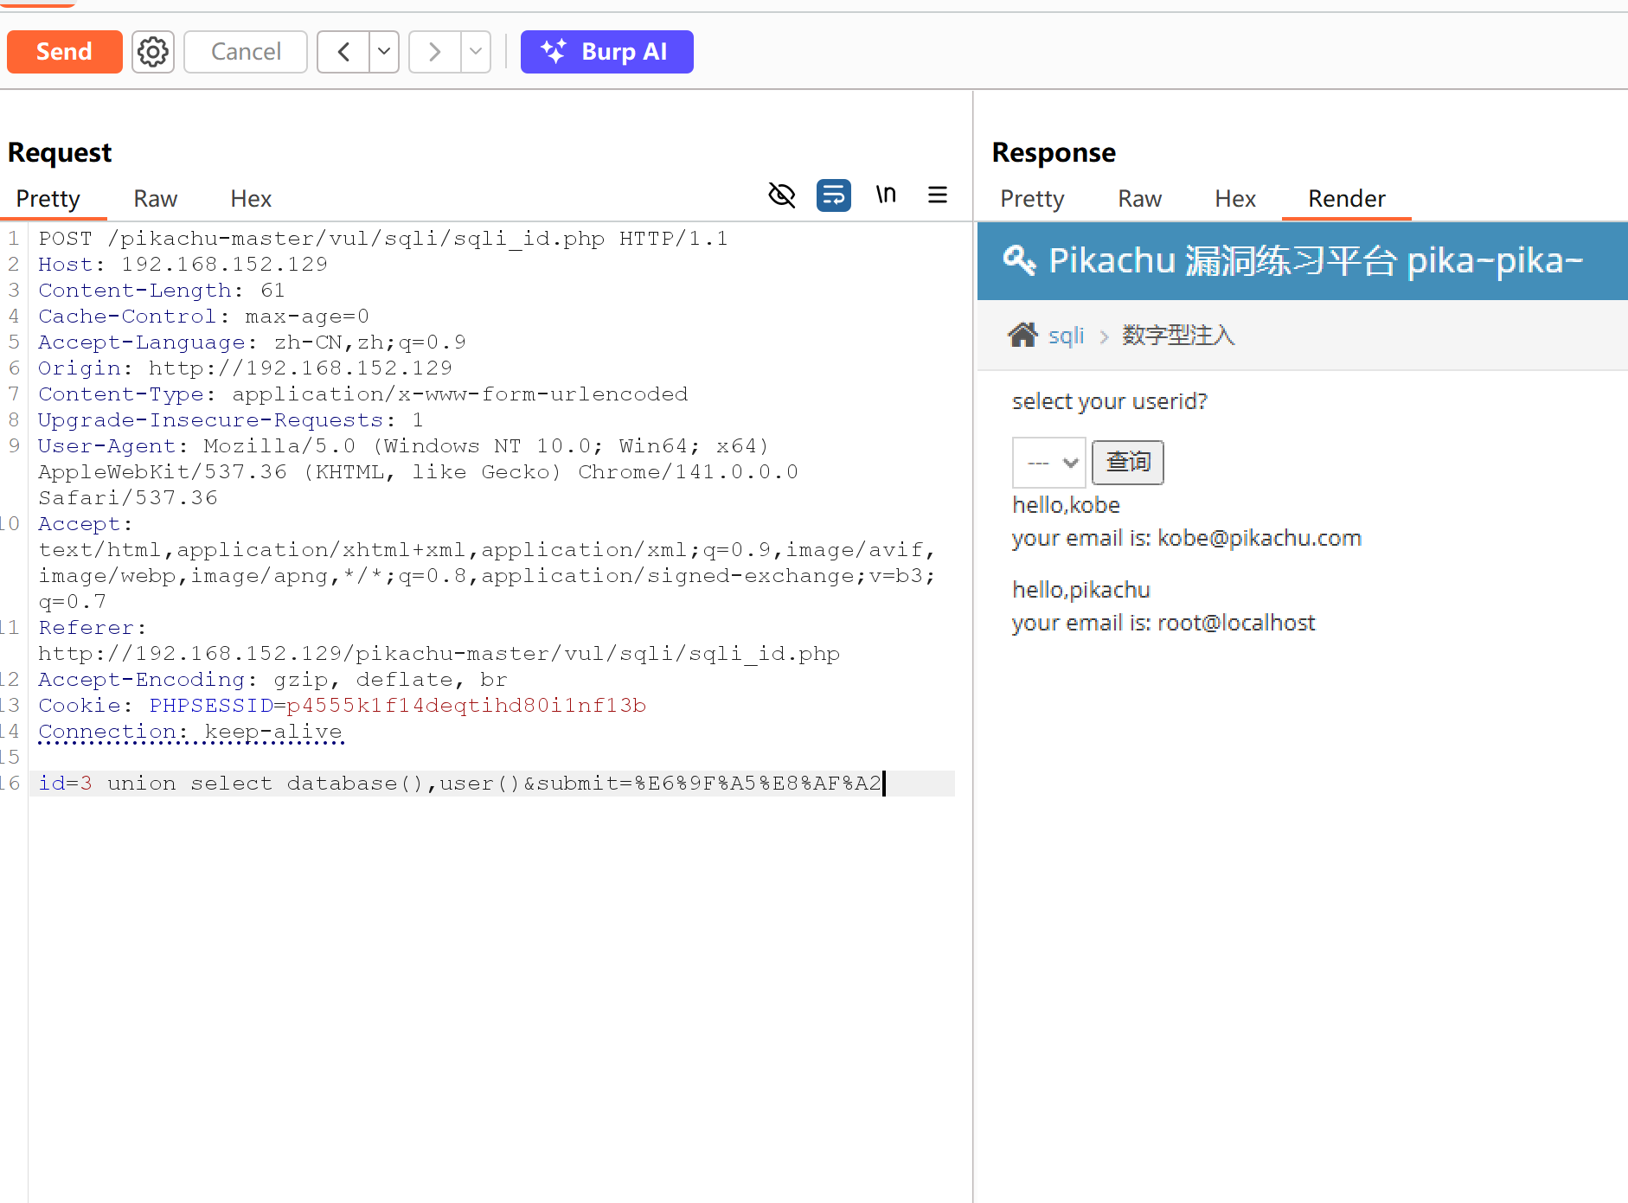Image resolution: width=1628 pixels, height=1203 pixels.
Task: Click the PHPSESSID cookie value
Action: [x=466, y=706]
